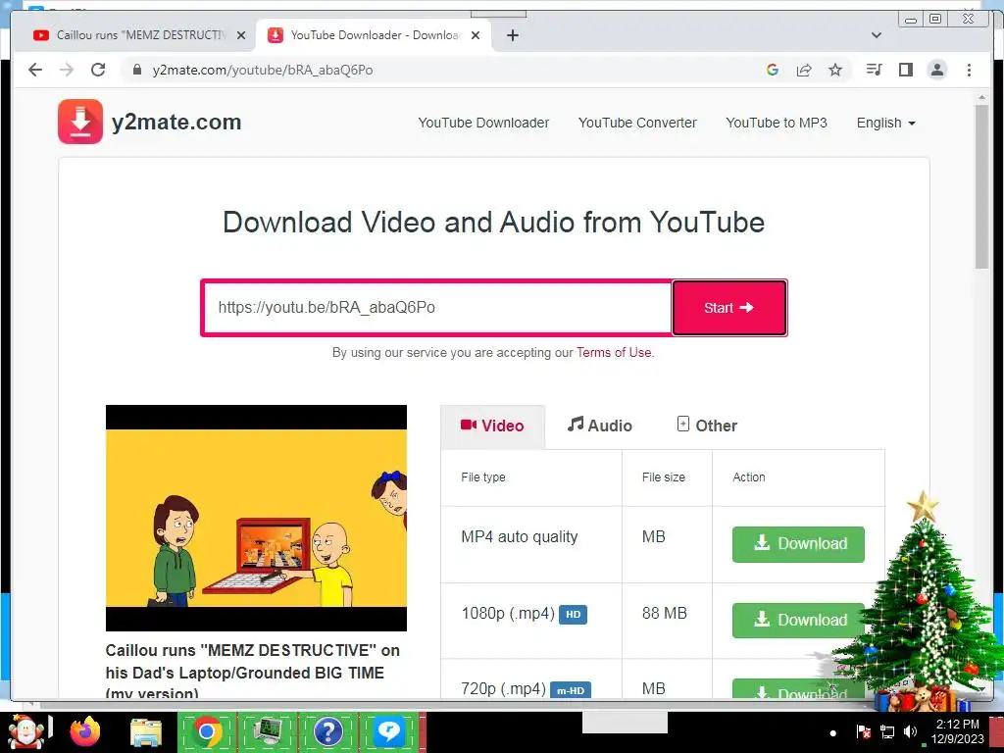Expand the English language dropdown
1004x753 pixels.
[x=885, y=123]
